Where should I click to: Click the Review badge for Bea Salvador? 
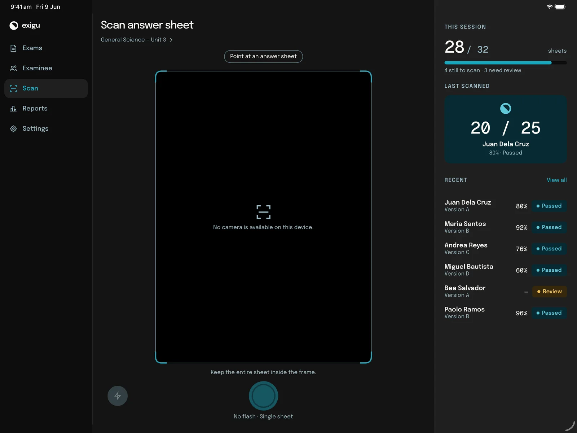click(550, 292)
